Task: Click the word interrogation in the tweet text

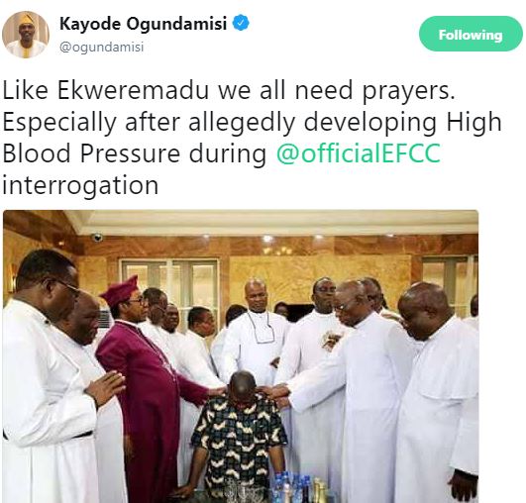Action: coord(80,185)
